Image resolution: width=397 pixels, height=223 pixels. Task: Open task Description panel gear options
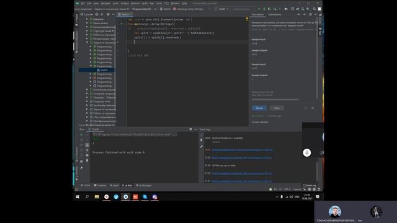[x=310, y=14]
